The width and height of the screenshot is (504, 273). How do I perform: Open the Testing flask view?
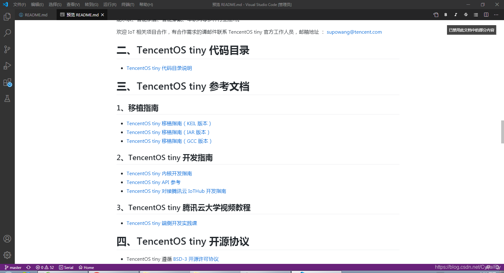click(7, 98)
